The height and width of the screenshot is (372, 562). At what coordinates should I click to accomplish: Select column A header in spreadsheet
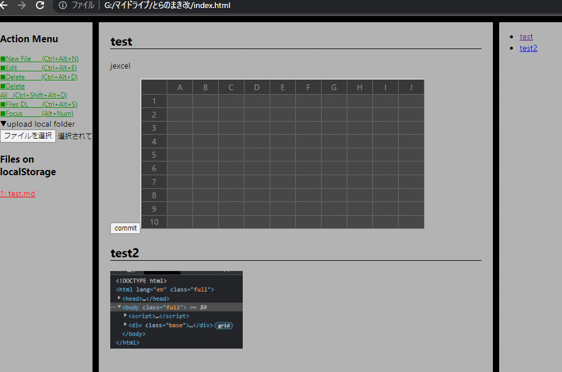(x=180, y=87)
